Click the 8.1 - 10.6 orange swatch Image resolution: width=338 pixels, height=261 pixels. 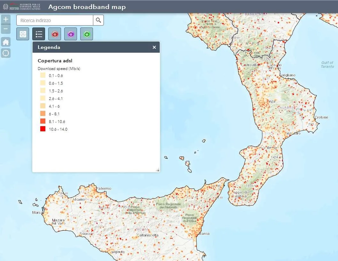[43, 121]
